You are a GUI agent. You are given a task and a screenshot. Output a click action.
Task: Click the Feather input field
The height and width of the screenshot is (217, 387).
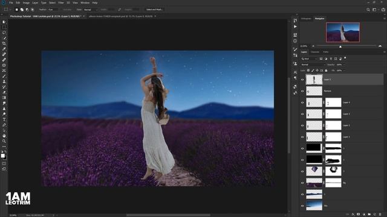[53, 10]
